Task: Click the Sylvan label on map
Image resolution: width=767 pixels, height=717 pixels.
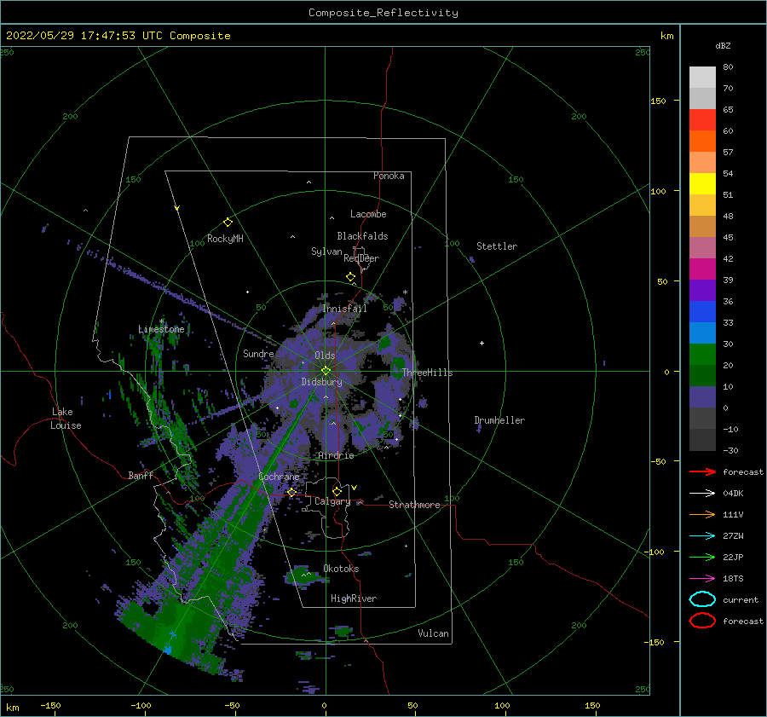Action: pos(326,252)
